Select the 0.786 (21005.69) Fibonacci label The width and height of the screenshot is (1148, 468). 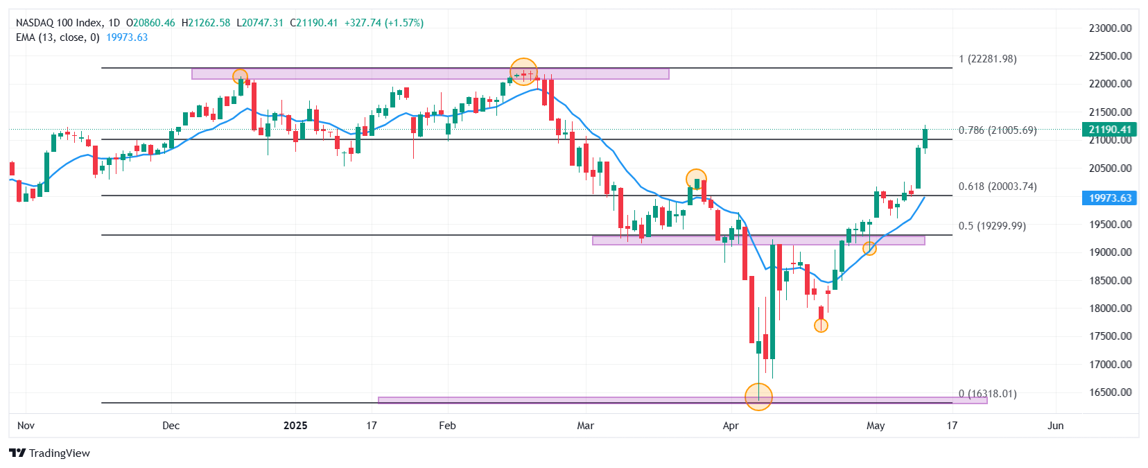pos(998,130)
